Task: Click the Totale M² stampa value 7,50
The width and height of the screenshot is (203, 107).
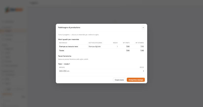Action: [142, 51]
